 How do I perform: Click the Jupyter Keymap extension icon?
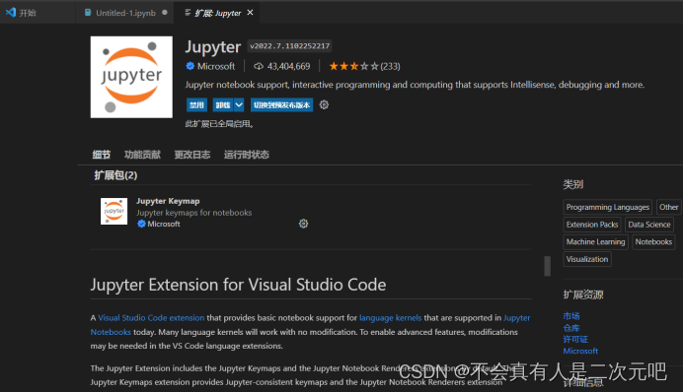(114, 211)
